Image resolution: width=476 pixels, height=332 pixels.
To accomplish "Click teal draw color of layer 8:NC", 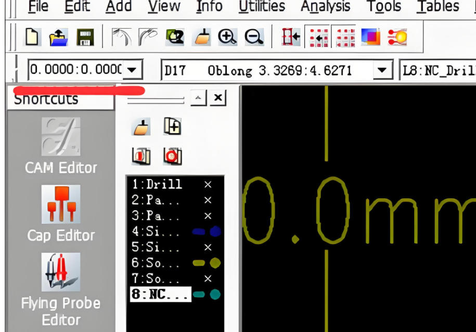I will (x=199, y=295).
